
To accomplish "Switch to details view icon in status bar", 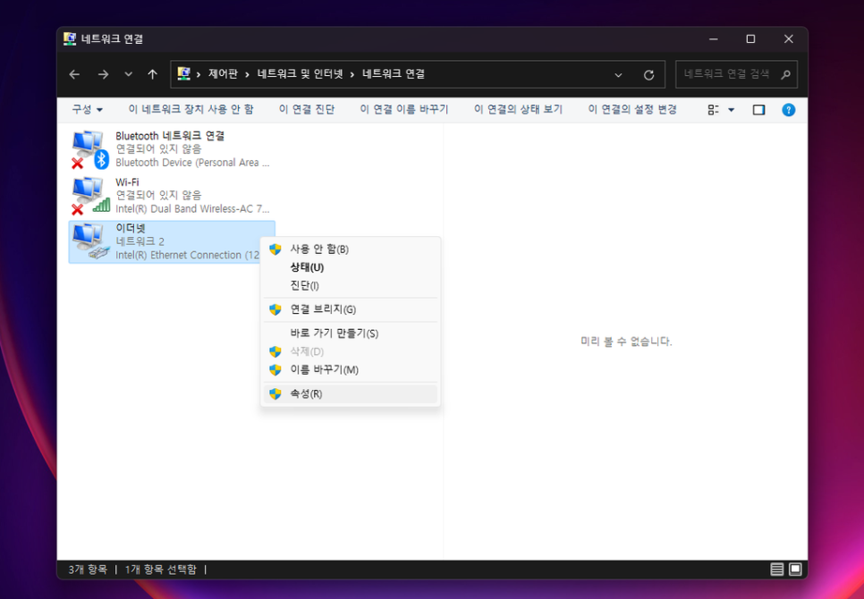I will coord(777,569).
